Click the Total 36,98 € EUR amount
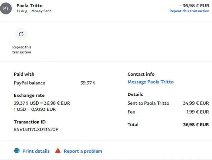The image size is (212, 160). [x=196, y=124]
